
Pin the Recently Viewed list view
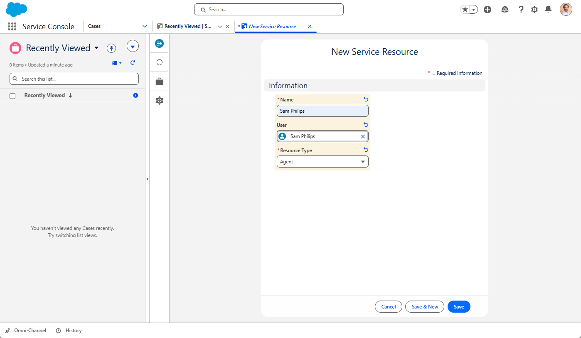[x=111, y=48]
